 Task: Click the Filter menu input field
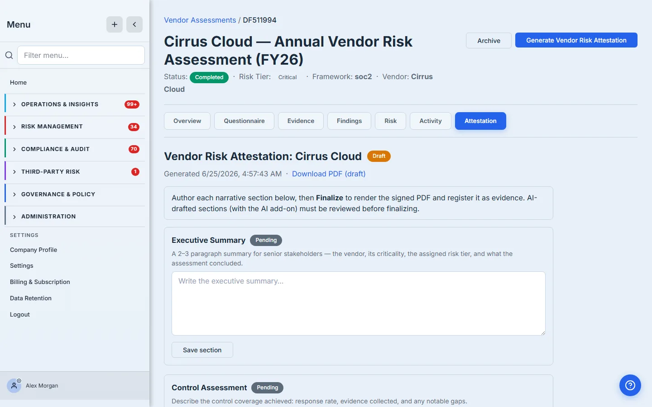81,55
